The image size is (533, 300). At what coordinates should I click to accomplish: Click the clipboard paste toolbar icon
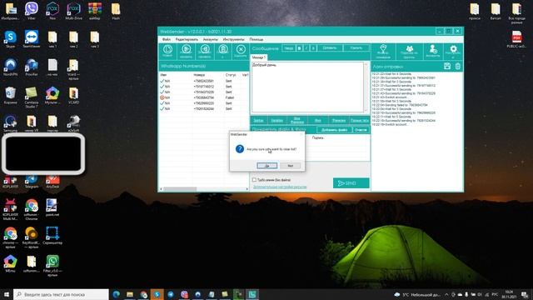(x=222, y=51)
